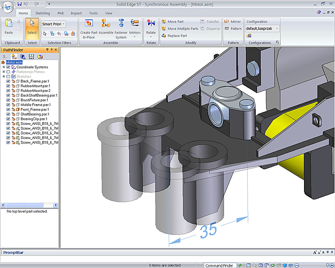Viewport: 335px width, 268px height.
Task: Open the Fastener System tool
Action: (121, 23)
